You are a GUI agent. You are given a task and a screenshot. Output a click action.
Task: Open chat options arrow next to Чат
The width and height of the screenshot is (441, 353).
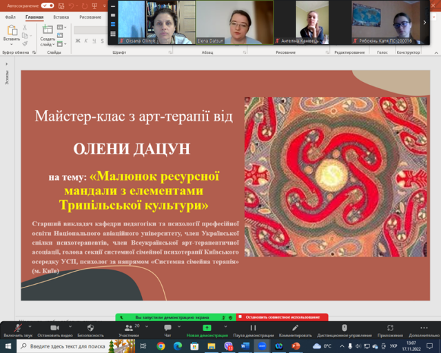coord(179,327)
